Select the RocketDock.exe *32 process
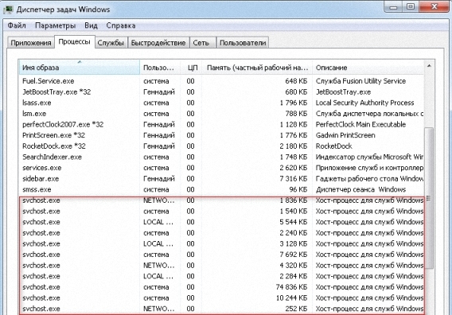Image resolution: width=452 pixels, height=315 pixels. 221,146
